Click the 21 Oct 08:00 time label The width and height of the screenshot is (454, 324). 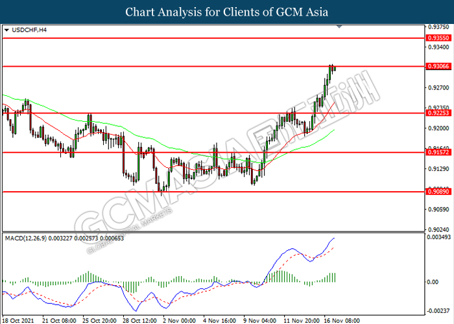(59, 321)
